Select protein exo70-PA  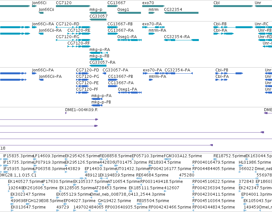click(x=153, y=73)
